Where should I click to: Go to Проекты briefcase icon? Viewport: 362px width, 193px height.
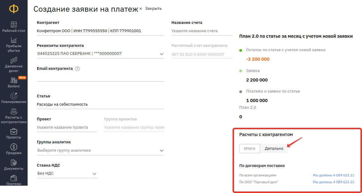point(14,131)
